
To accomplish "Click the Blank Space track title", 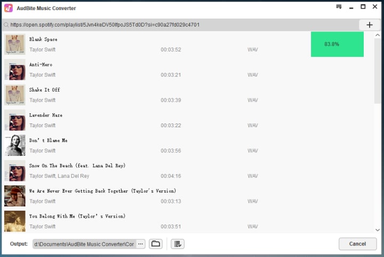I will 43,39.
